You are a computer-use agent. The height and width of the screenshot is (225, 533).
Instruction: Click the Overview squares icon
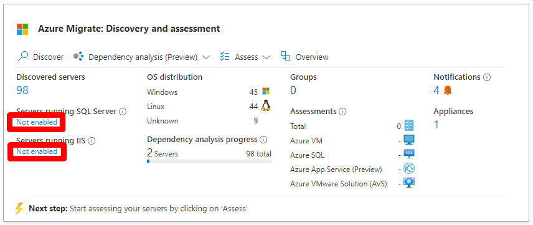(286, 56)
